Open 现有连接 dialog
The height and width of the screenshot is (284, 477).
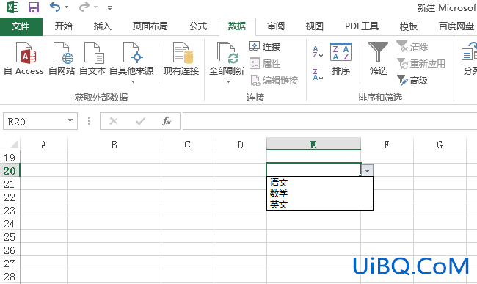coord(181,59)
